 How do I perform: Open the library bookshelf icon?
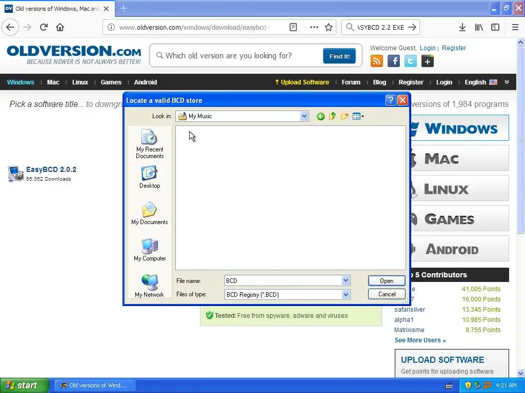pyautogui.click(x=479, y=27)
